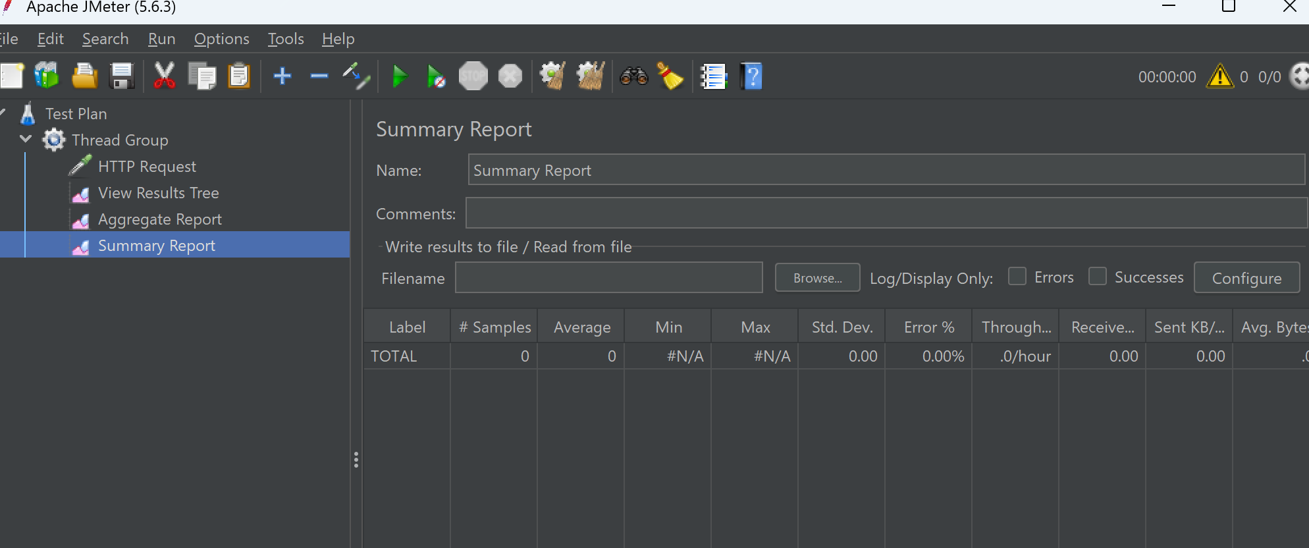Enable the Errors checkbox
1309x548 pixels.
(x=1017, y=276)
